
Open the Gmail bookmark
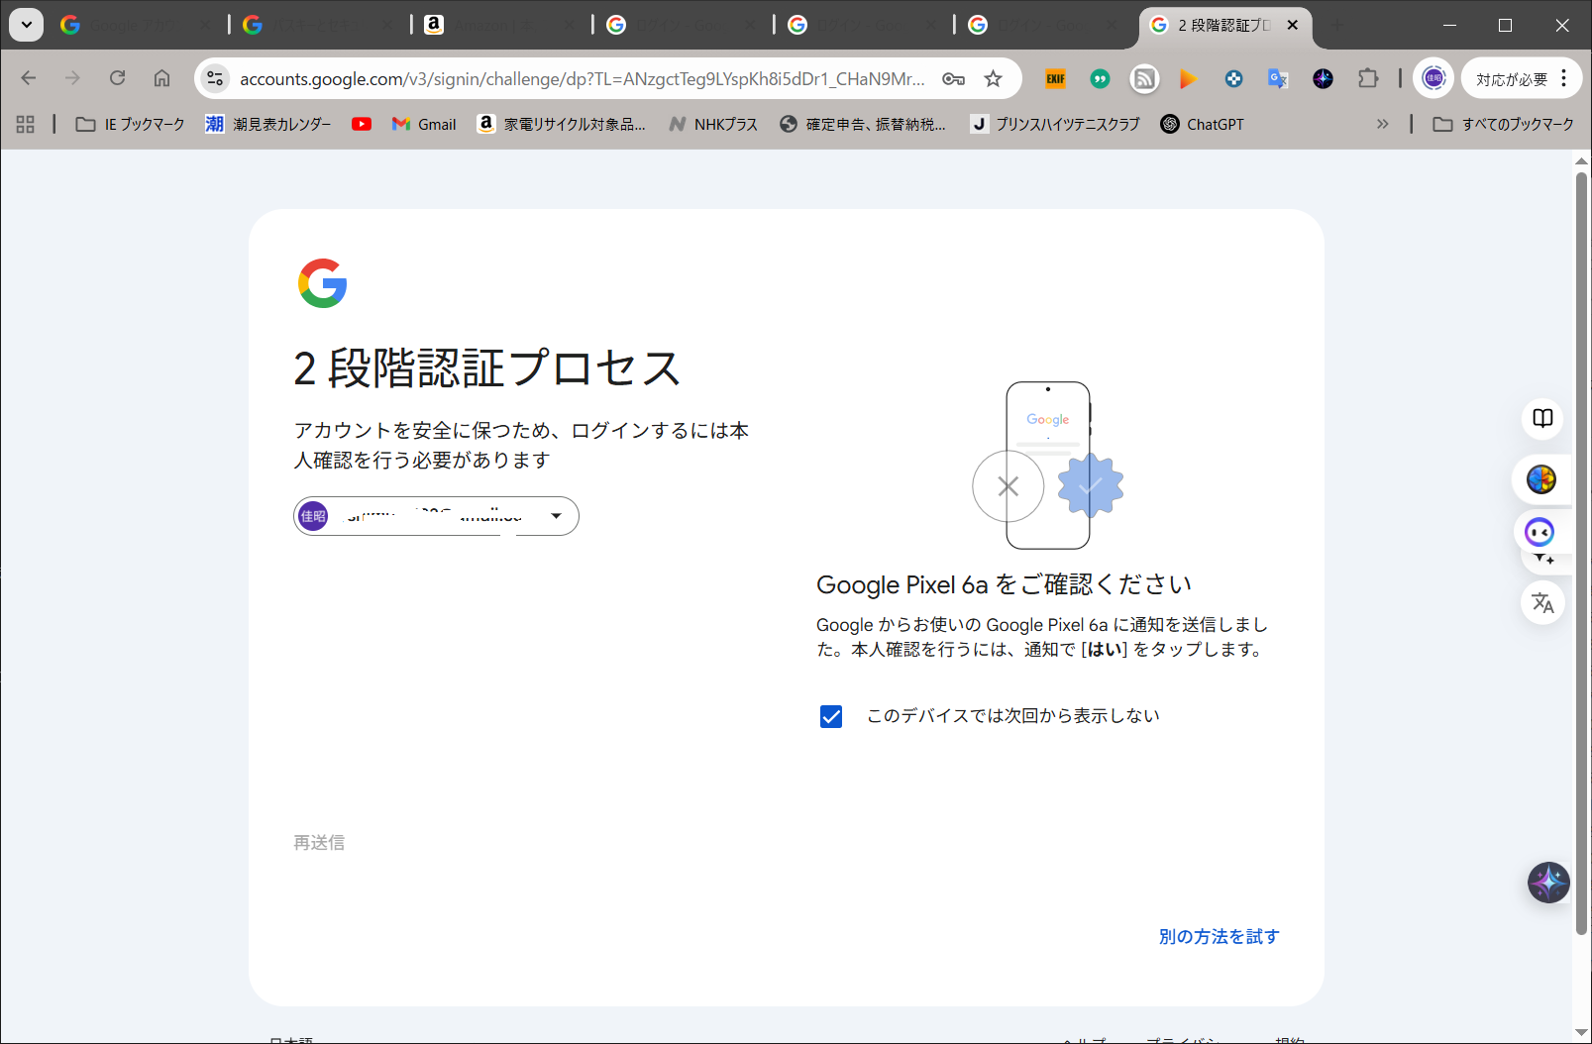(x=424, y=124)
